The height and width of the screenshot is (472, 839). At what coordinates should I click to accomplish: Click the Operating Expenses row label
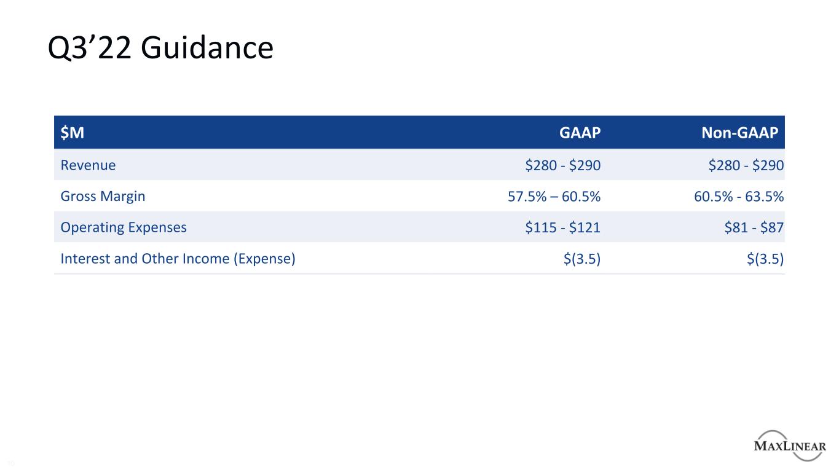pos(123,227)
